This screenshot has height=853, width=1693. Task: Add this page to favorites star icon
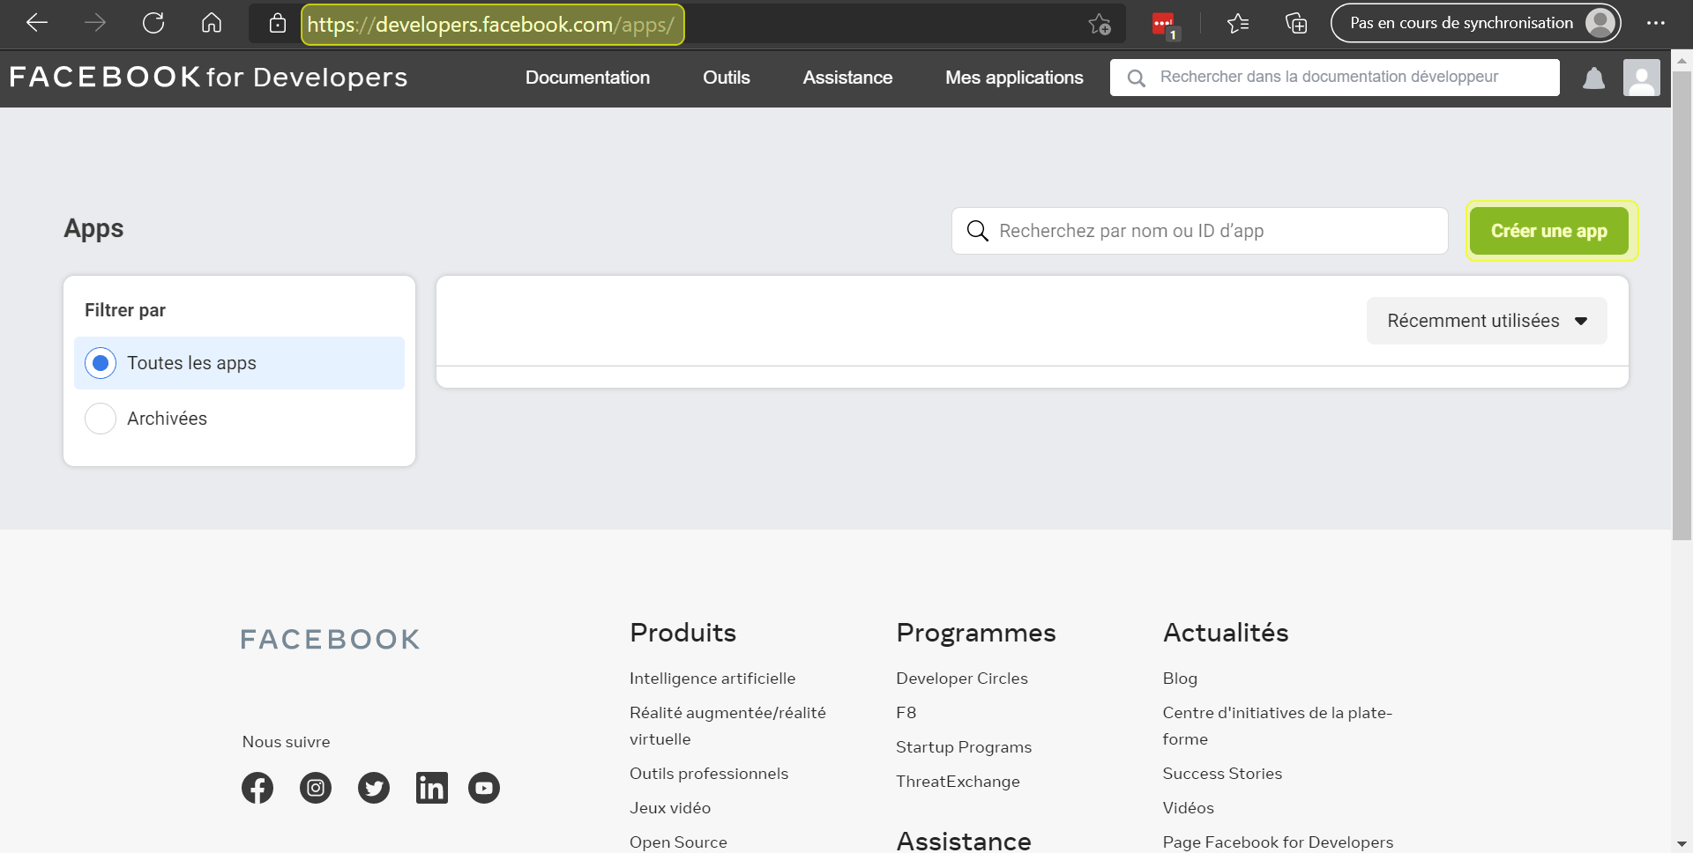[x=1100, y=24]
